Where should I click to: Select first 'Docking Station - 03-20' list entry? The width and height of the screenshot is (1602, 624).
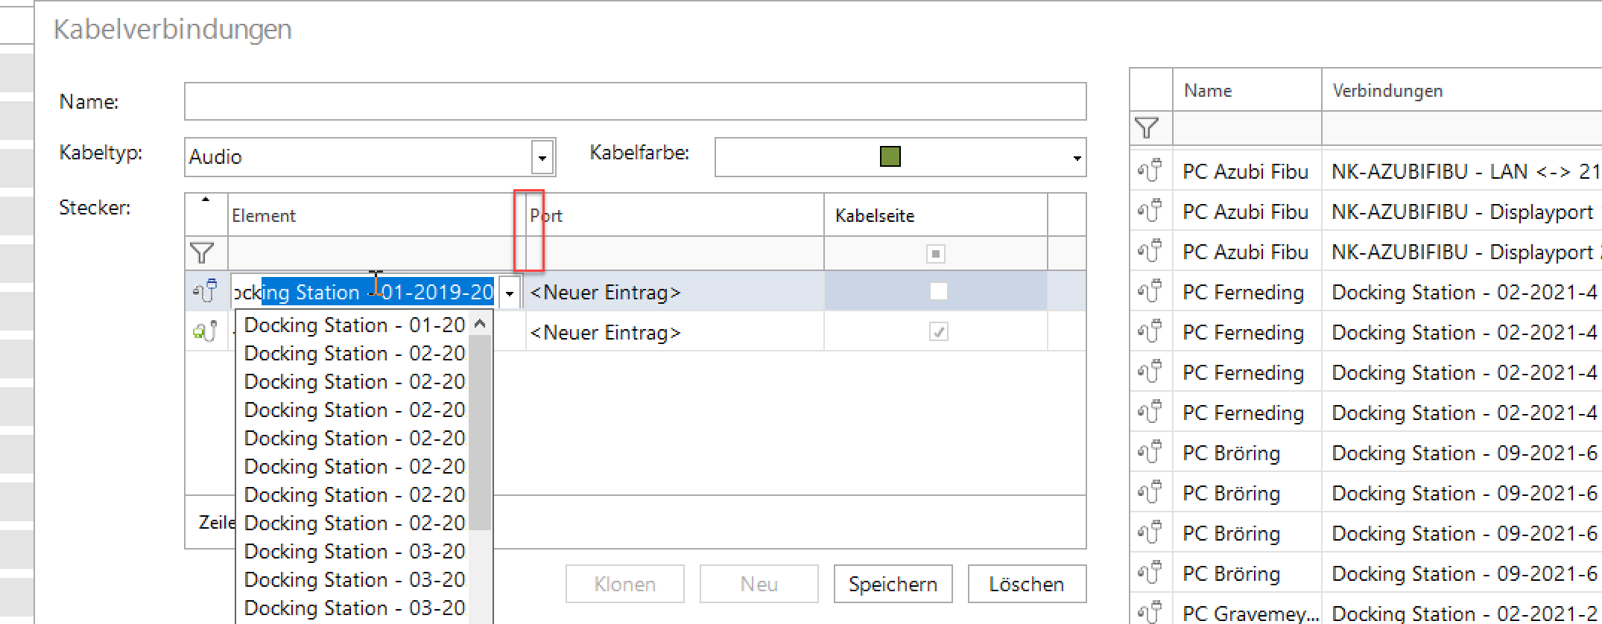coord(355,552)
